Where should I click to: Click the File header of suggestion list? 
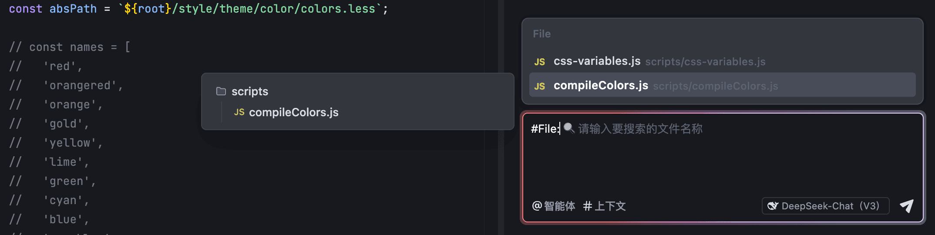tap(542, 34)
